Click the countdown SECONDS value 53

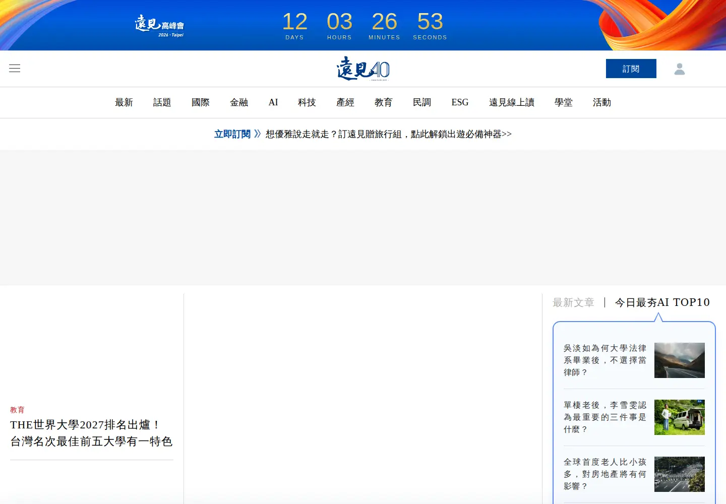click(x=430, y=22)
